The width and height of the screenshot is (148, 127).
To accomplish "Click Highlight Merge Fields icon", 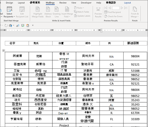I will pos(38,9).
